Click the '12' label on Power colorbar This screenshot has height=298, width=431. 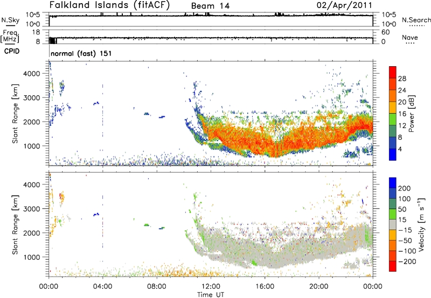coord(402,125)
